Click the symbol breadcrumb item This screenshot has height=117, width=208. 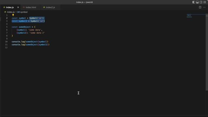pyautogui.click(x=24, y=12)
